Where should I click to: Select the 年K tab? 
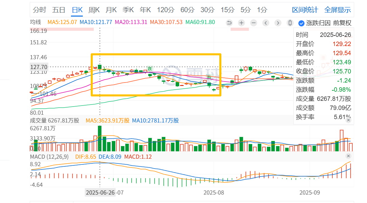pyautogui.click(x=145, y=10)
